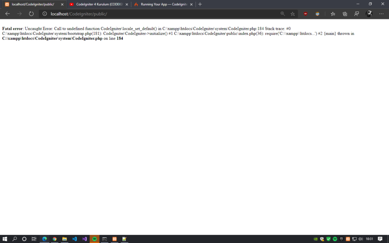The image size is (389, 243).
Task: Open Notepad++ from taskbar
Action: tap(124, 239)
